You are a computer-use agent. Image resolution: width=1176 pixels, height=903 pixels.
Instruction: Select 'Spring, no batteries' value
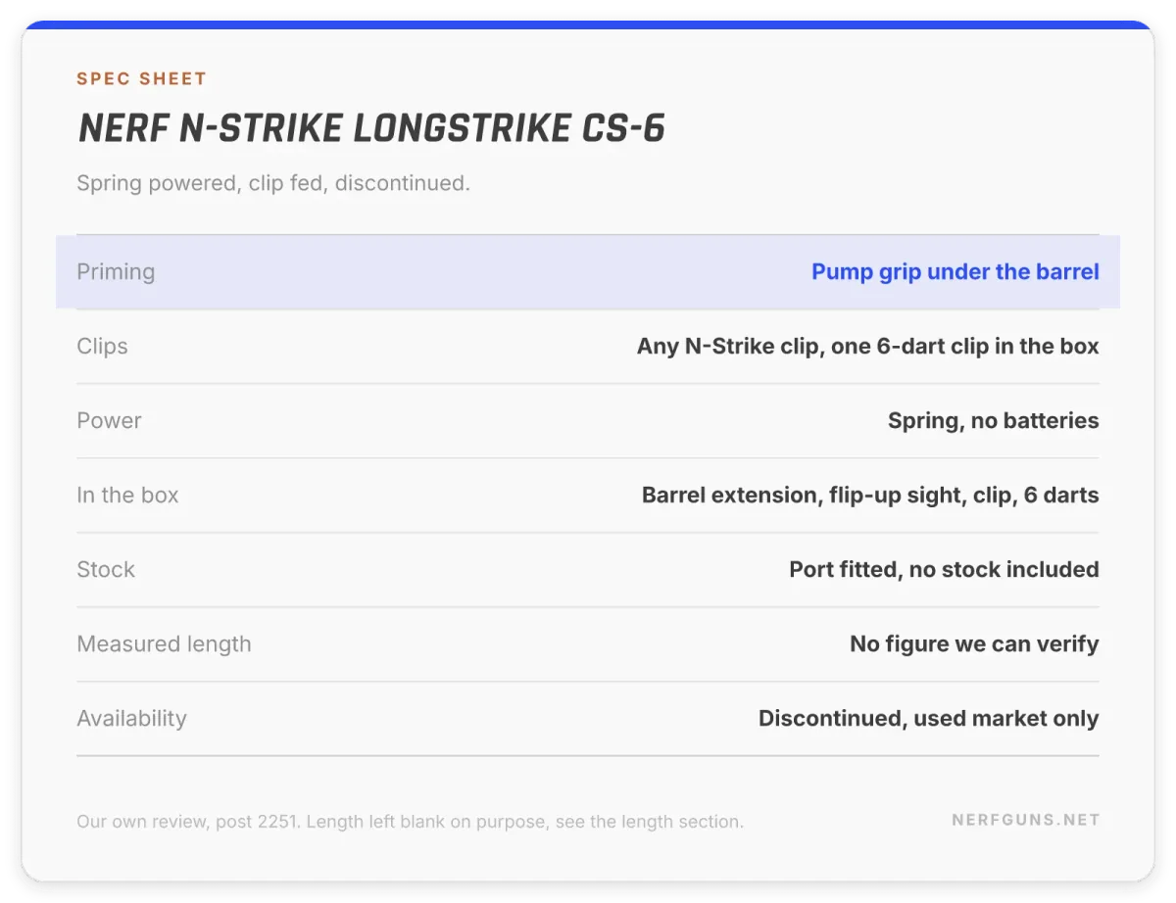click(994, 420)
